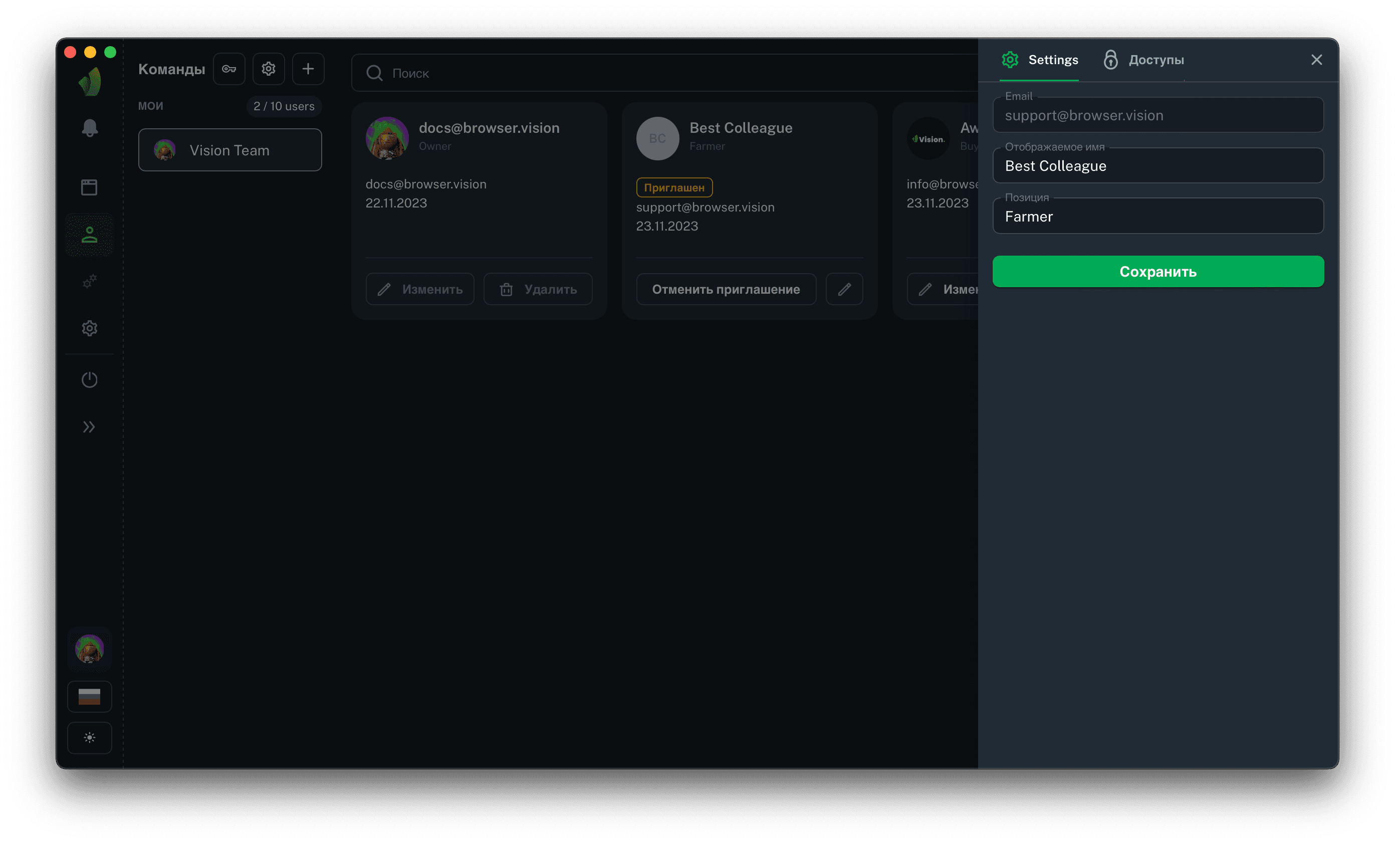The image size is (1395, 843).
Task: Expand sidebar with double chevron icon
Action: click(x=90, y=427)
